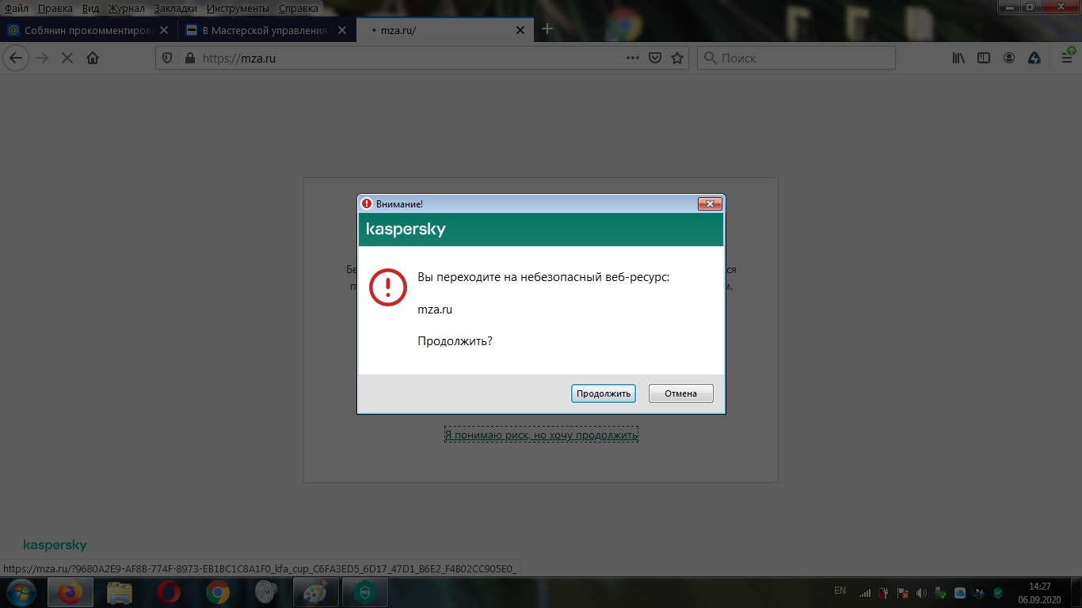Close the Kaspersky Внимание dialog
Image resolution: width=1082 pixels, height=608 pixels.
click(709, 204)
